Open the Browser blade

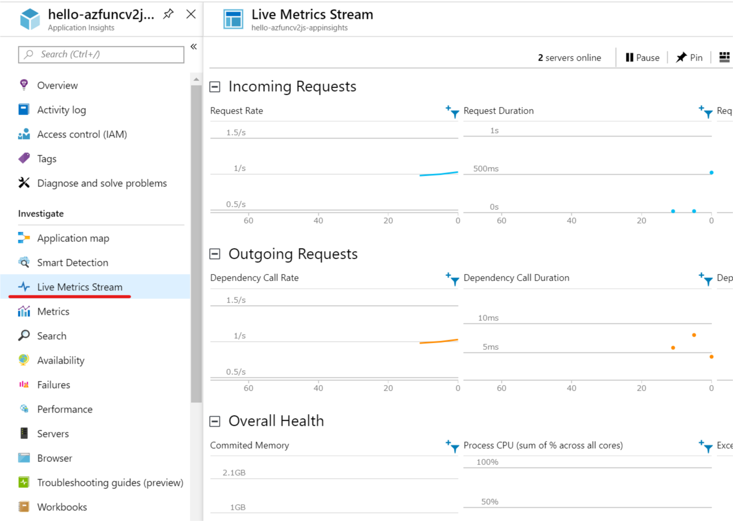[54, 458]
